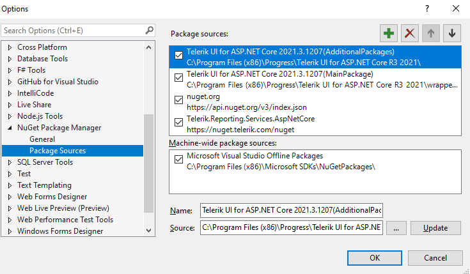
Task: Toggle Telerik MainPackage source checkbox
Action: coord(178,78)
